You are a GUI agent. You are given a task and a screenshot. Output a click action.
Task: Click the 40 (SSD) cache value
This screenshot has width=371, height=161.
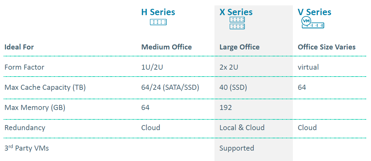(x=233, y=88)
